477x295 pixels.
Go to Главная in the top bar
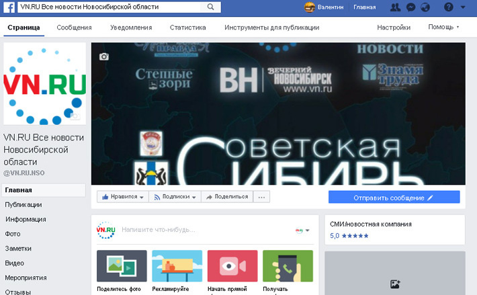(364, 7)
